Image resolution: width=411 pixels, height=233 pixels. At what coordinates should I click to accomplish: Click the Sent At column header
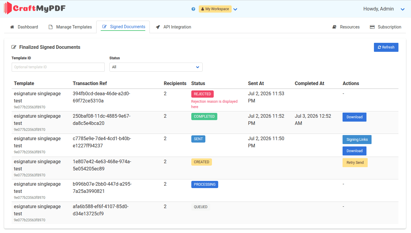256,83
